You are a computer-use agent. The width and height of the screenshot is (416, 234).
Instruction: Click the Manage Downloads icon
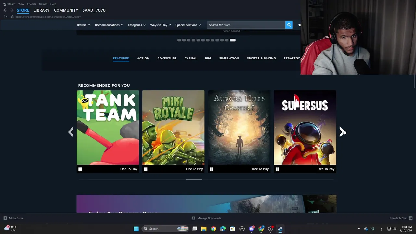pyautogui.click(x=193, y=218)
